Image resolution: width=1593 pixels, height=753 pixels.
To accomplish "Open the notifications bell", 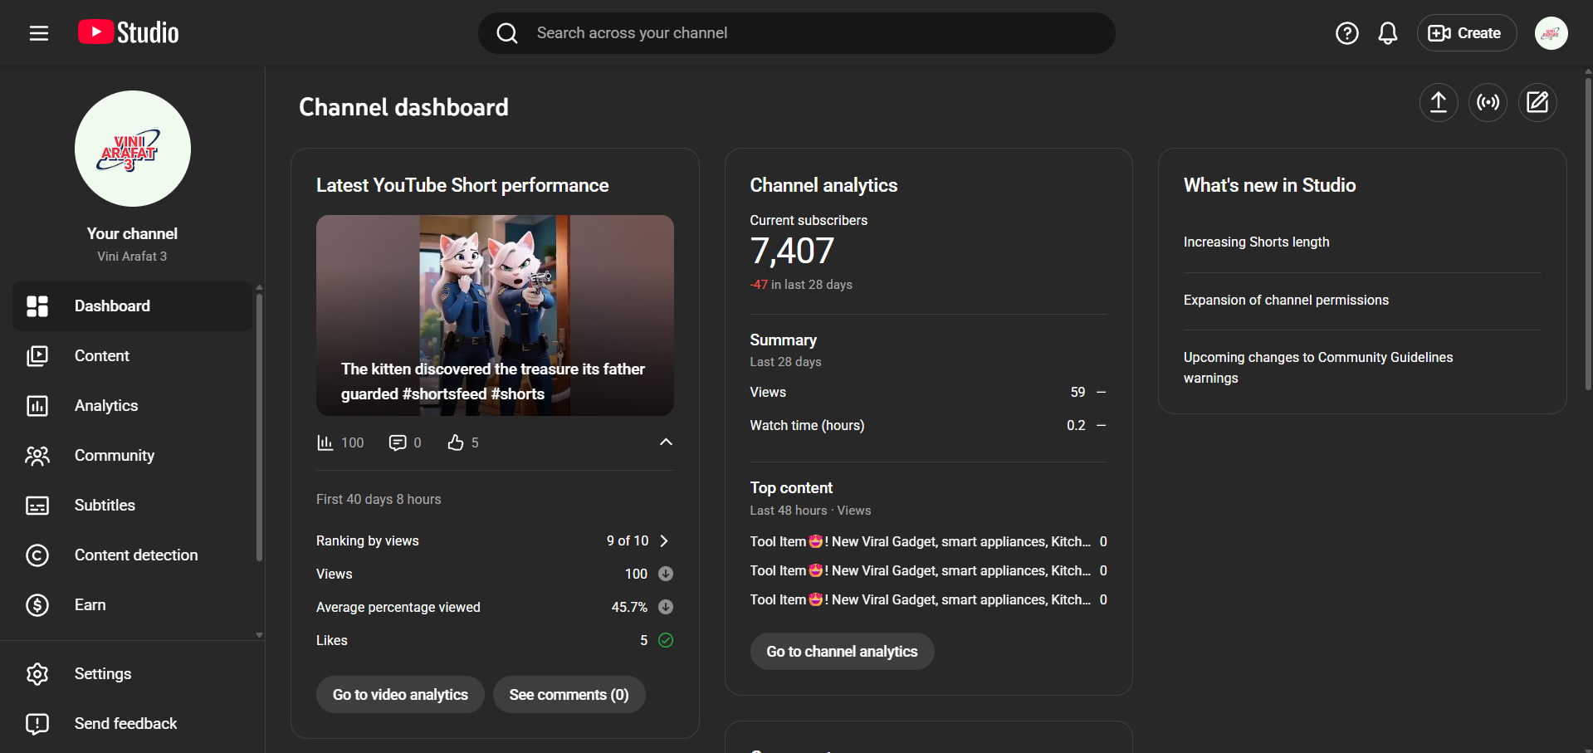I will coord(1387,33).
